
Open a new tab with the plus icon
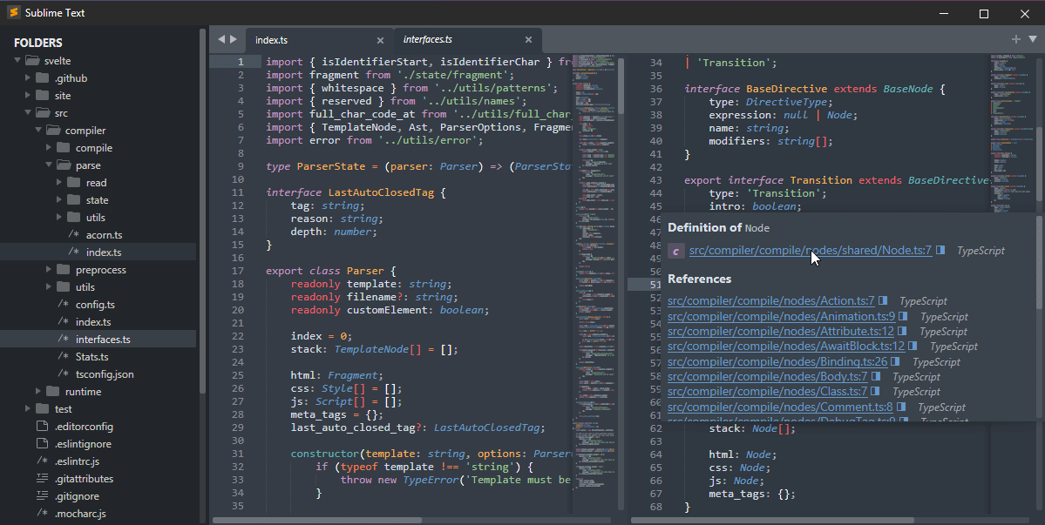1015,39
